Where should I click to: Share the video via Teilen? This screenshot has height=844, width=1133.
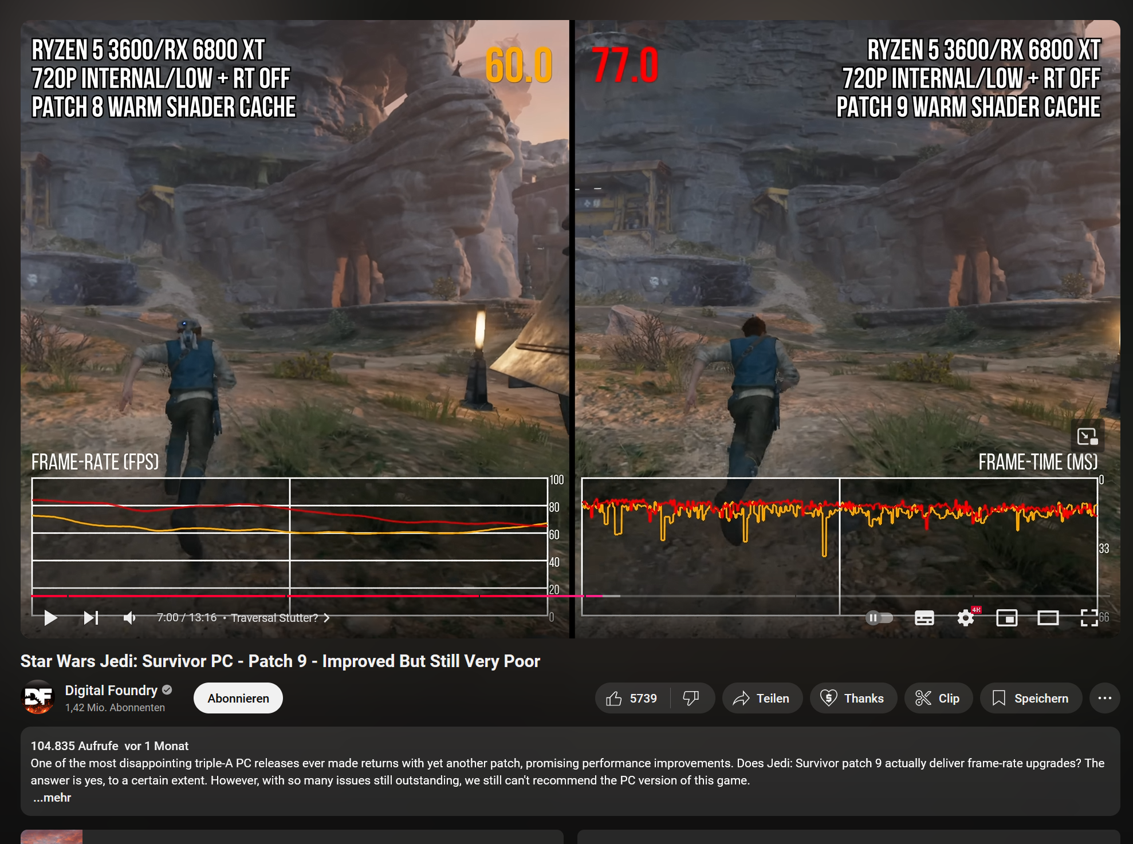pos(761,699)
